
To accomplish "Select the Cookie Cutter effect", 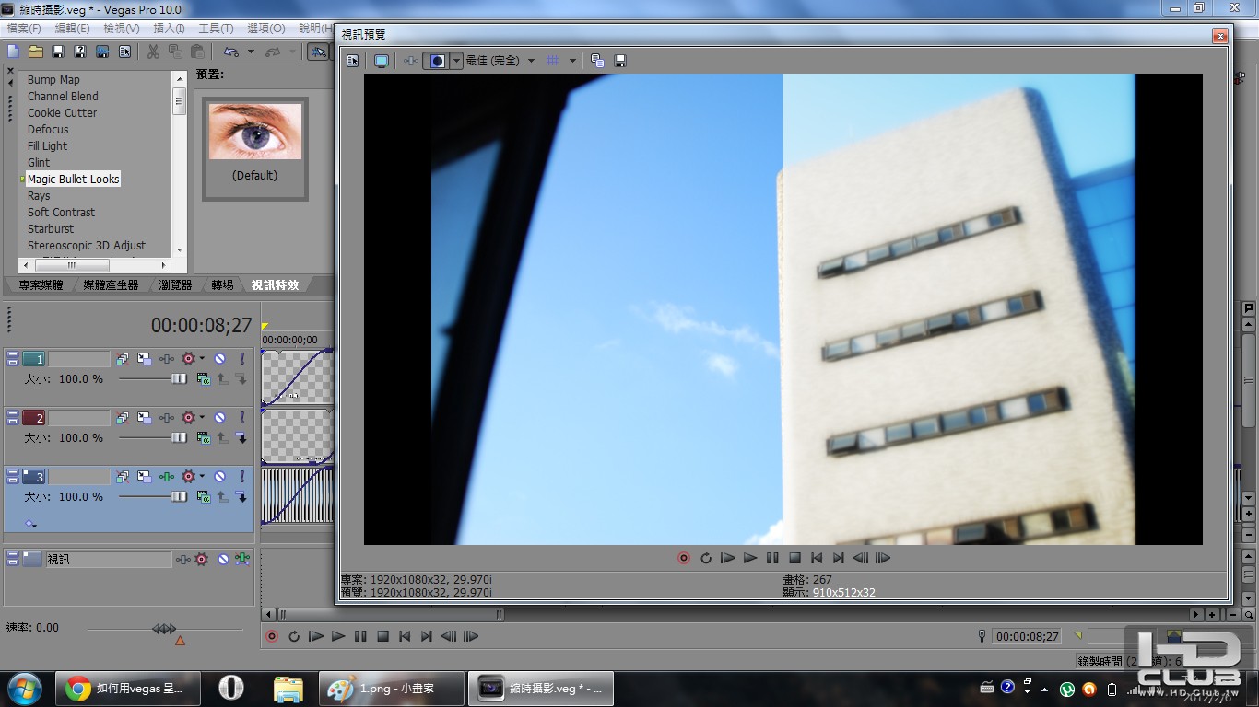I will [x=62, y=113].
